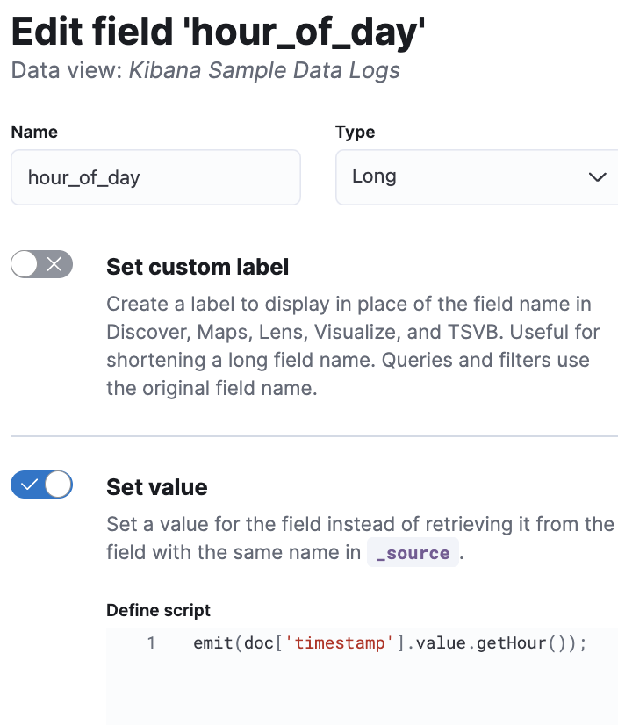The width and height of the screenshot is (618, 725).
Task: Click the Type dropdown chevron arrow
Action: pyautogui.click(x=598, y=177)
